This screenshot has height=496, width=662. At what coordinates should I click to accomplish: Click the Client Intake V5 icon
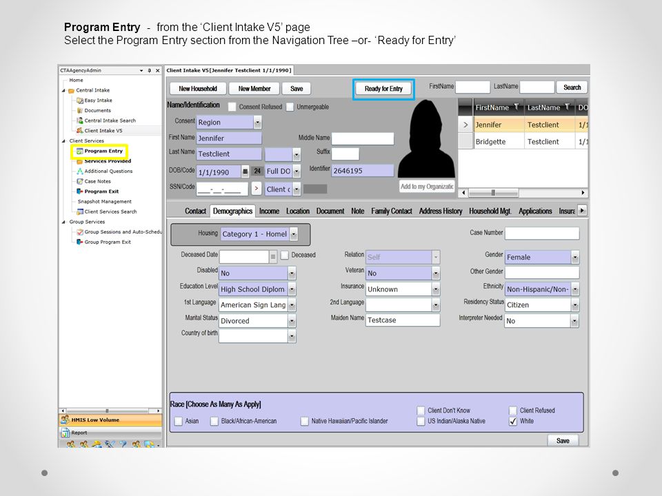point(80,131)
